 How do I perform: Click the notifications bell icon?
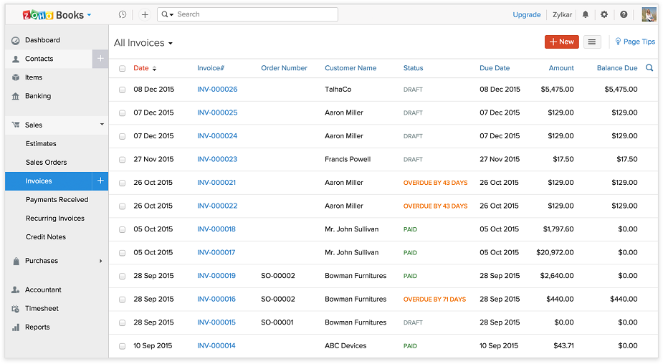click(585, 14)
